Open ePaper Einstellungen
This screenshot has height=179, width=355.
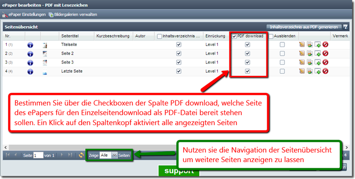tap(24, 15)
